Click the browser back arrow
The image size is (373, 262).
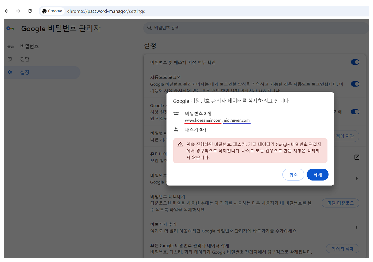tap(7, 11)
